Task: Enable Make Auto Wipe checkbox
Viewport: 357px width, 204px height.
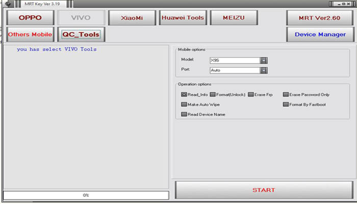Action: pos(184,104)
